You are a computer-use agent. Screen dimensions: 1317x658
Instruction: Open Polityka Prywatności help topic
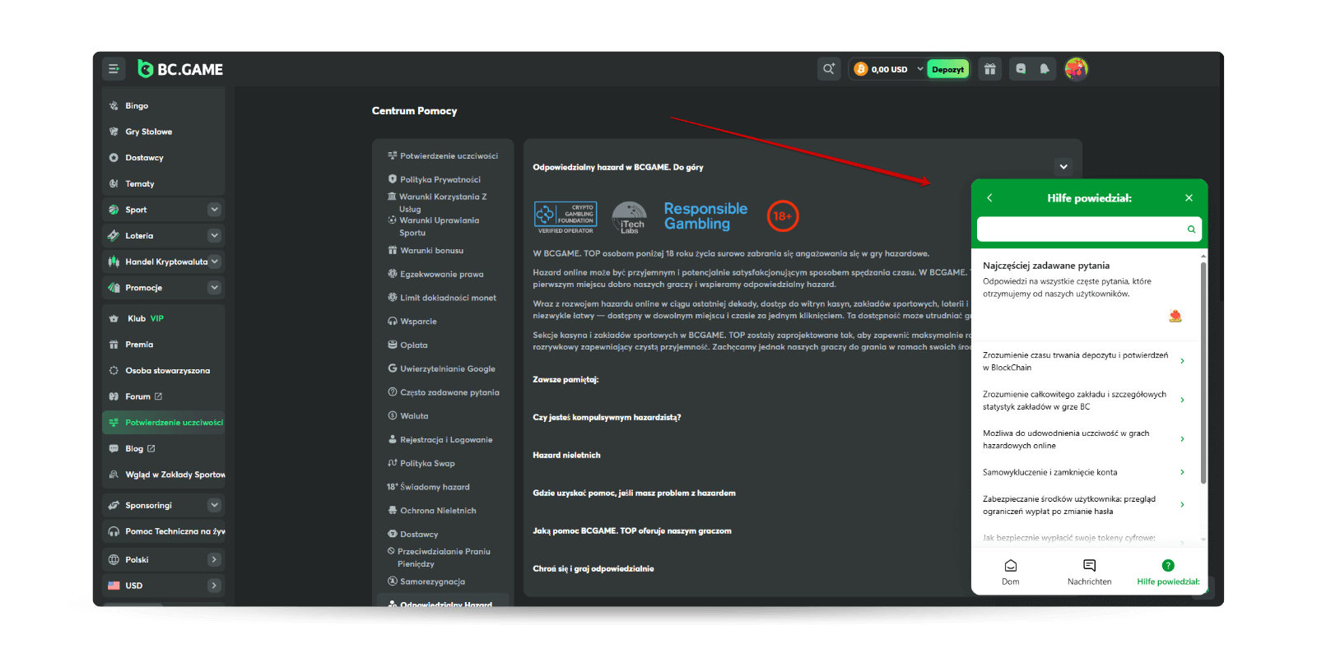point(434,179)
